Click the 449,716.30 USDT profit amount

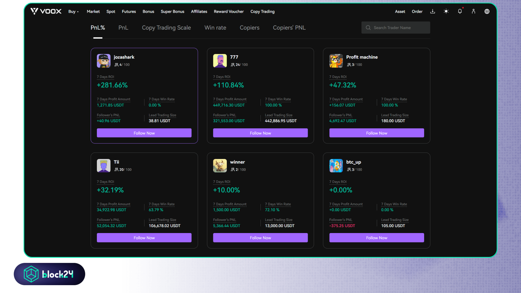[229, 105]
